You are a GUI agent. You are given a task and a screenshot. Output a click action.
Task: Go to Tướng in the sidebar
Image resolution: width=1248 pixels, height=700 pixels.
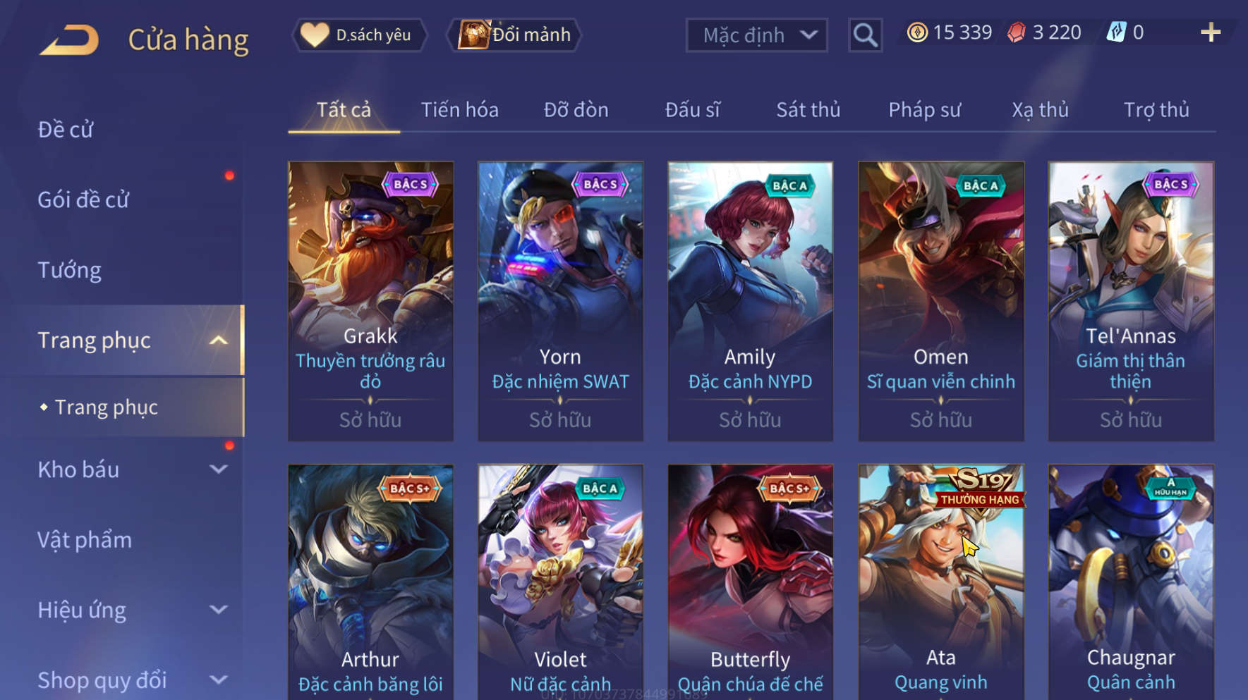(x=69, y=270)
